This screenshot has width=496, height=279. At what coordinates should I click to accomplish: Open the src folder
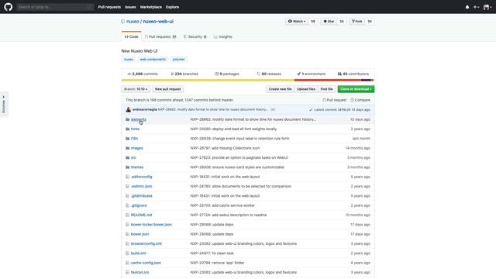133,157
